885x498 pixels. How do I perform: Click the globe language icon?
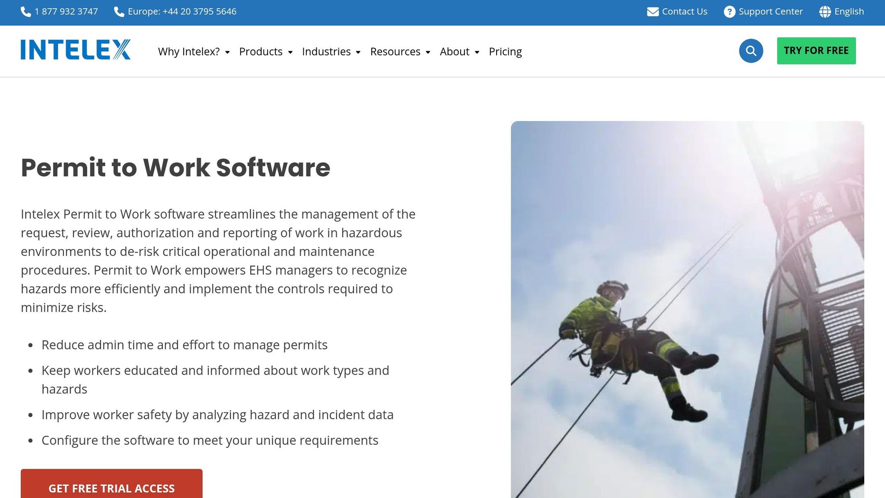(x=825, y=12)
